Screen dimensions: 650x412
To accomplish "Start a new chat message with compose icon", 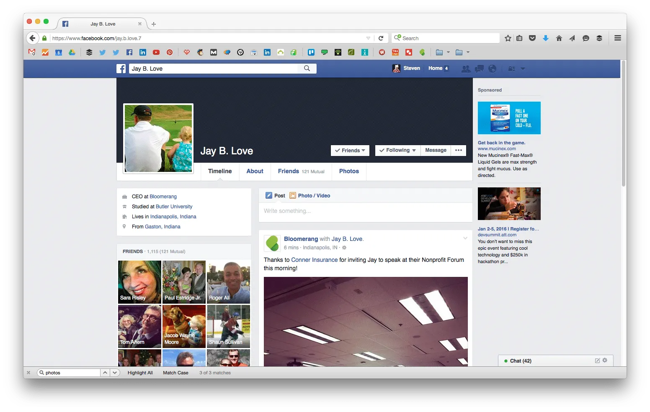I will pos(598,361).
